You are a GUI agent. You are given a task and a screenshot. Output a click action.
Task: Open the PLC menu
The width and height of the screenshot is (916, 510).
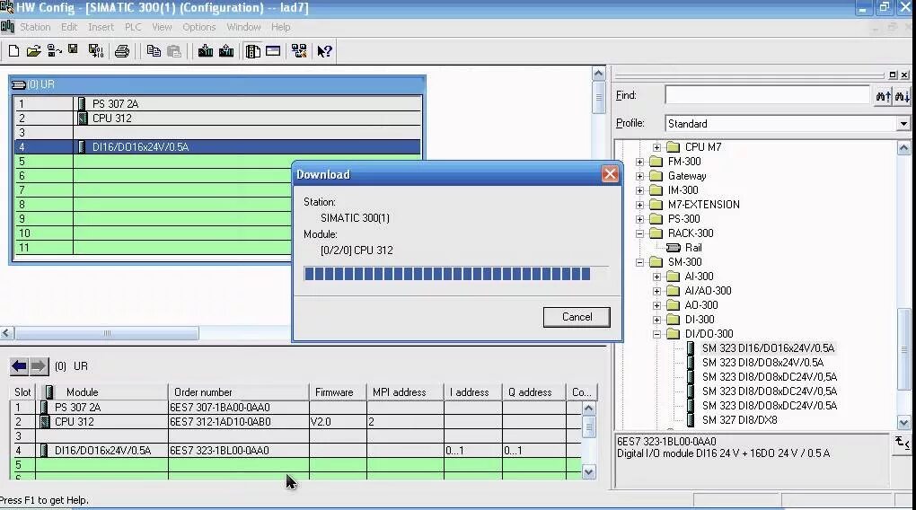tap(133, 27)
